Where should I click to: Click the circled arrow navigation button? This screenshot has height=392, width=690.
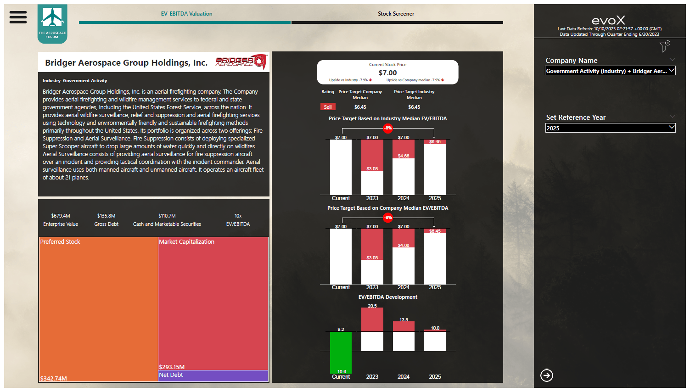(547, 375)
